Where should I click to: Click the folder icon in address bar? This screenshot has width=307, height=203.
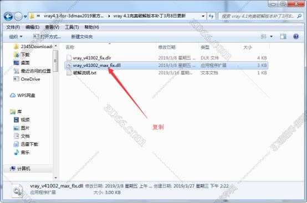(x=32, y=16)
